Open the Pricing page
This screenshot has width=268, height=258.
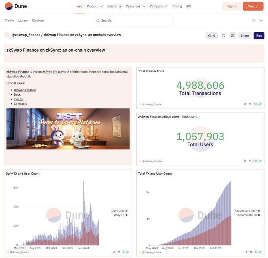(x=177, y=6)
